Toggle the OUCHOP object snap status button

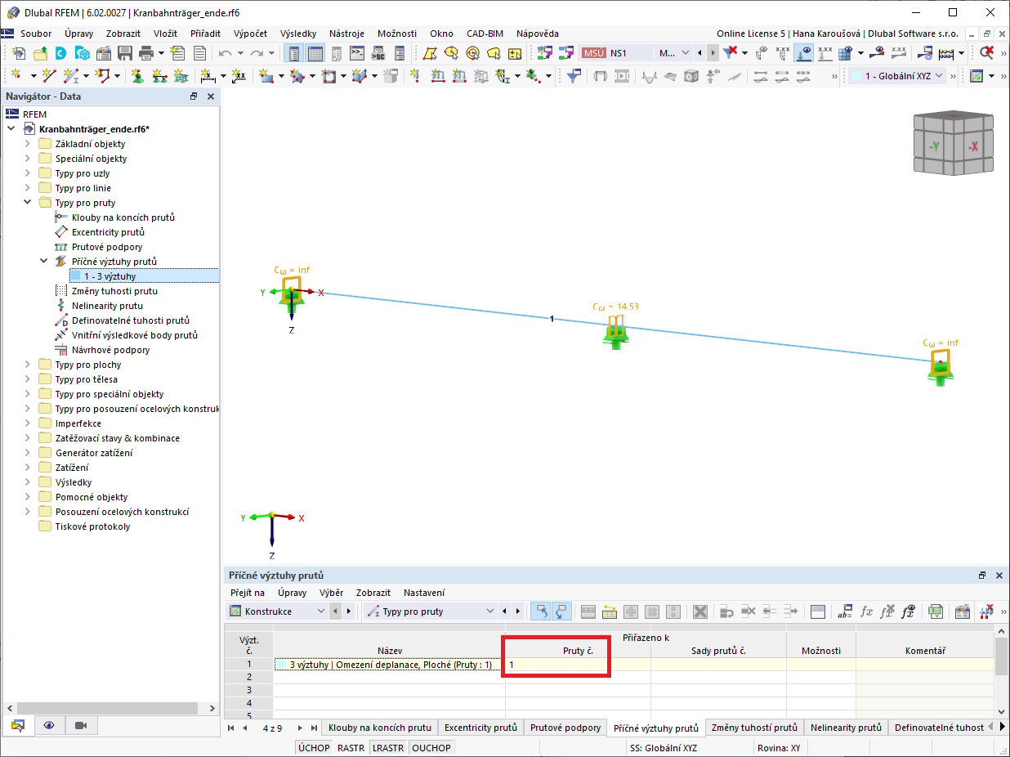(431, 748)
